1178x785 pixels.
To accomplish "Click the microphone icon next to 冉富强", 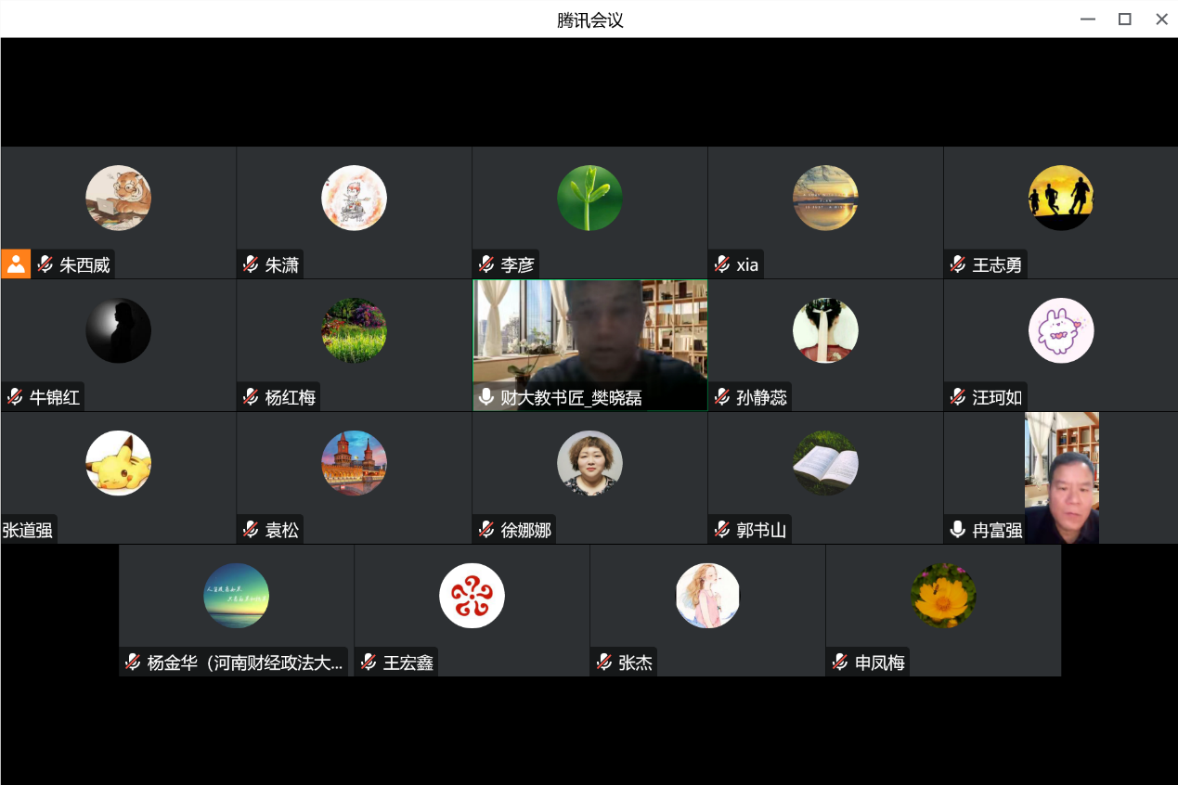I will [x=957, y=530].
